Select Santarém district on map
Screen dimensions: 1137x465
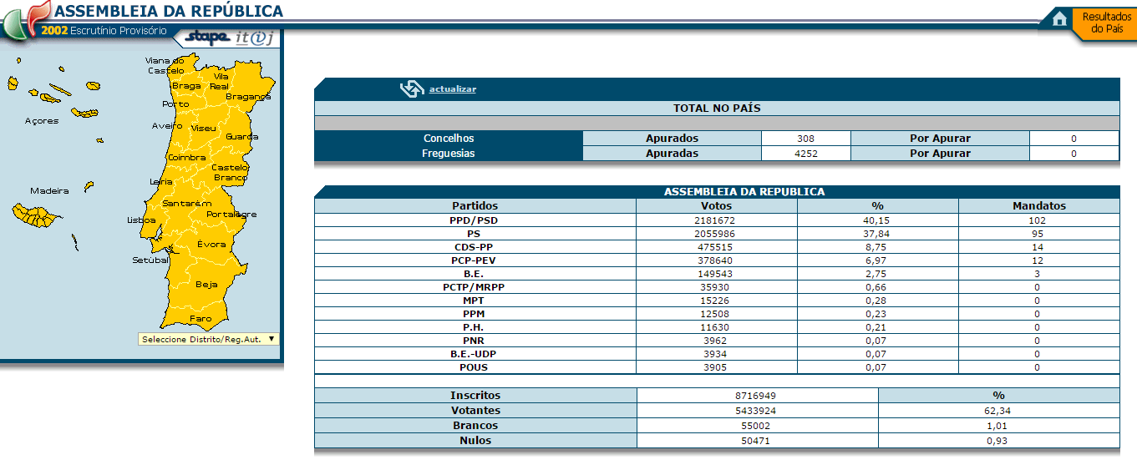point(186,204)
